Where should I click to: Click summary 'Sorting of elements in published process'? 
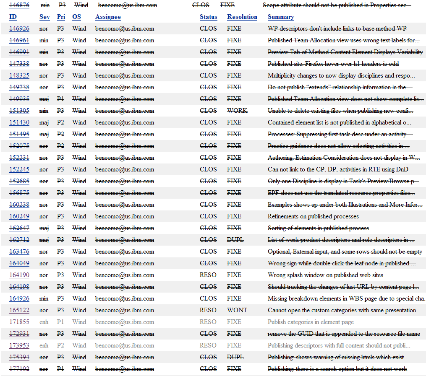pyautogui.click(x=318, y=228)
